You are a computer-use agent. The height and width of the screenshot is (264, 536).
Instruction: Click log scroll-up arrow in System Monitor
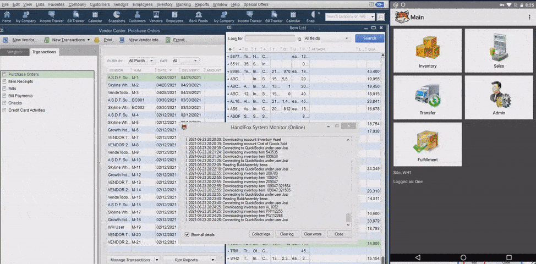pyautogui.click(x=348, y=140)
